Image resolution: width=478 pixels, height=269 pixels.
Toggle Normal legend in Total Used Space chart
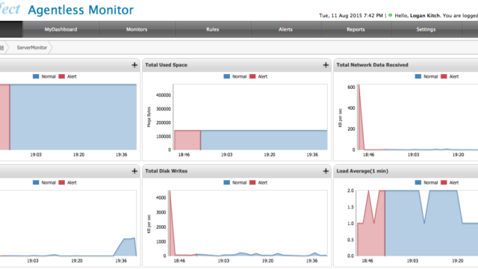pos(235,76)
